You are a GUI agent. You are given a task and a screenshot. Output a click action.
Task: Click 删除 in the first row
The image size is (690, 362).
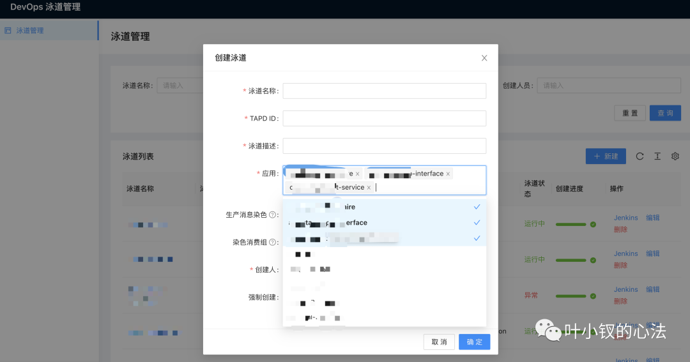click(620, 230)
